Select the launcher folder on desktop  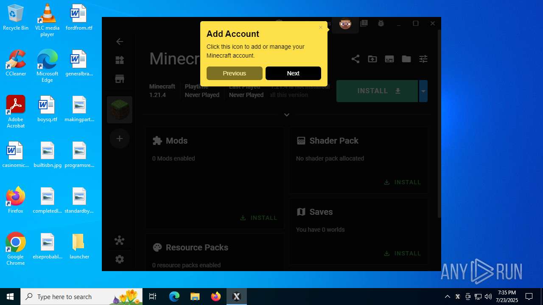[79, 246]
